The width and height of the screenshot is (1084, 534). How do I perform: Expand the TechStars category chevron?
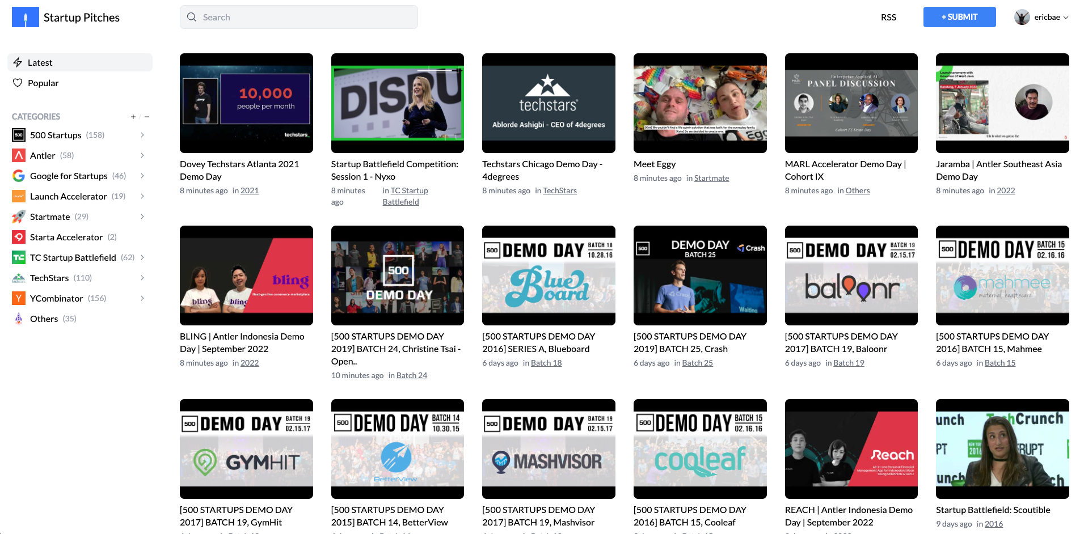tap(142, 278)
